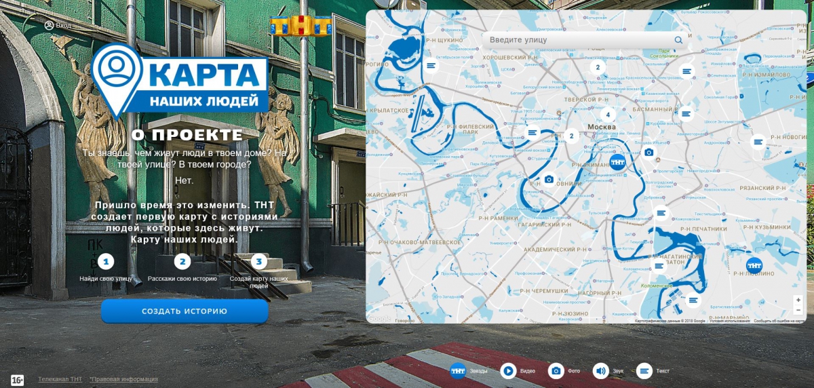The height and width of the screenshot is (388, 814).
Task: Filter by Звезды ТНТ icon in legend
Action: coord(458,371)
